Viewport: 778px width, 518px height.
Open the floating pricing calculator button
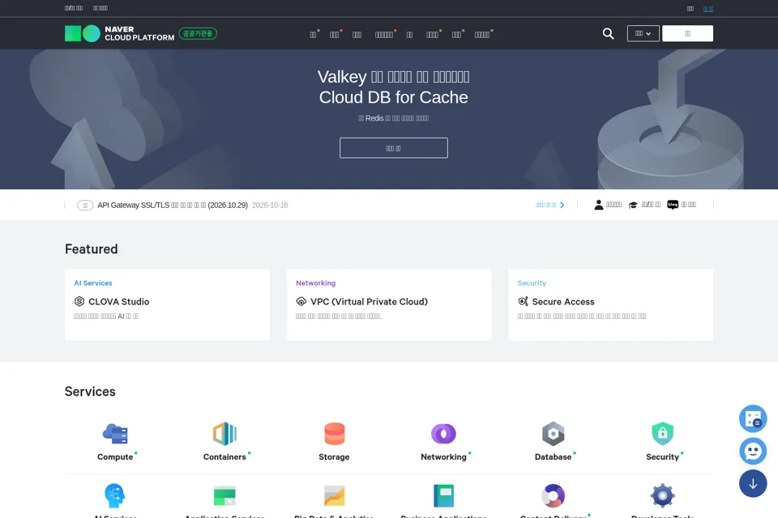pyautogui.click(x=753, y=419)
